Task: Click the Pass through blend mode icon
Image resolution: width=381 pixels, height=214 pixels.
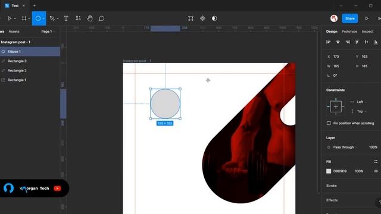Action: point(329,147)
